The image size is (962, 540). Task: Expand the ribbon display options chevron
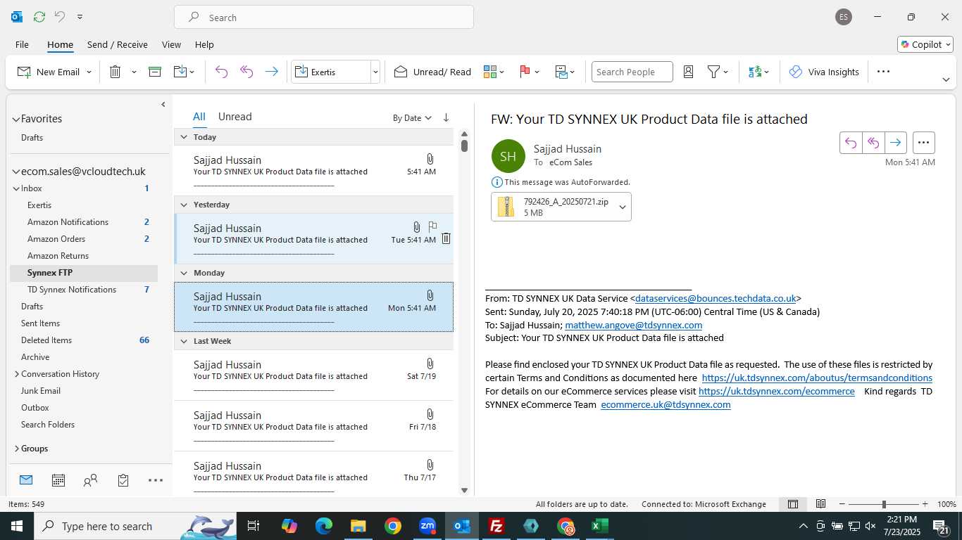946,79
